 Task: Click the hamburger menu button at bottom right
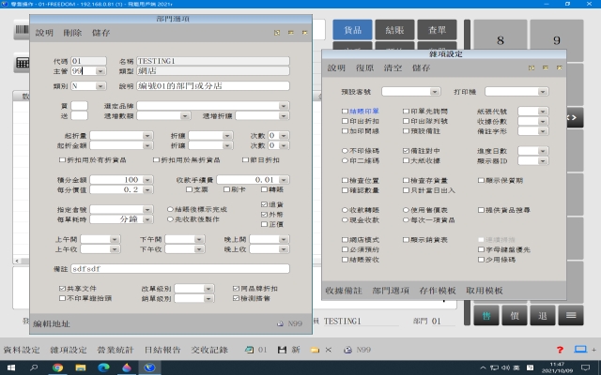point(570,315)
